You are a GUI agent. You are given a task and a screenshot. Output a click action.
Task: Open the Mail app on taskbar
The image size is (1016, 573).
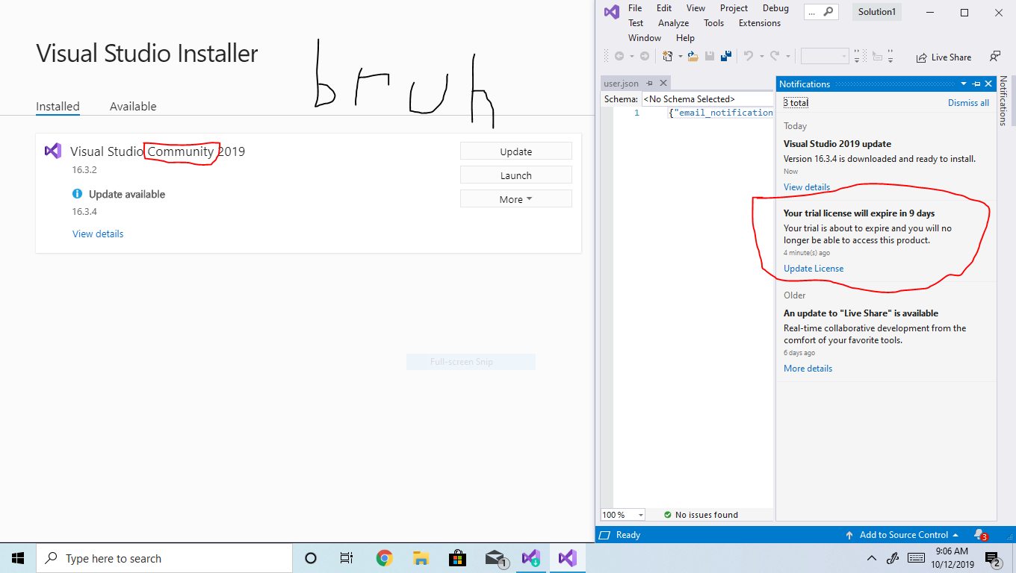(496, 558)
